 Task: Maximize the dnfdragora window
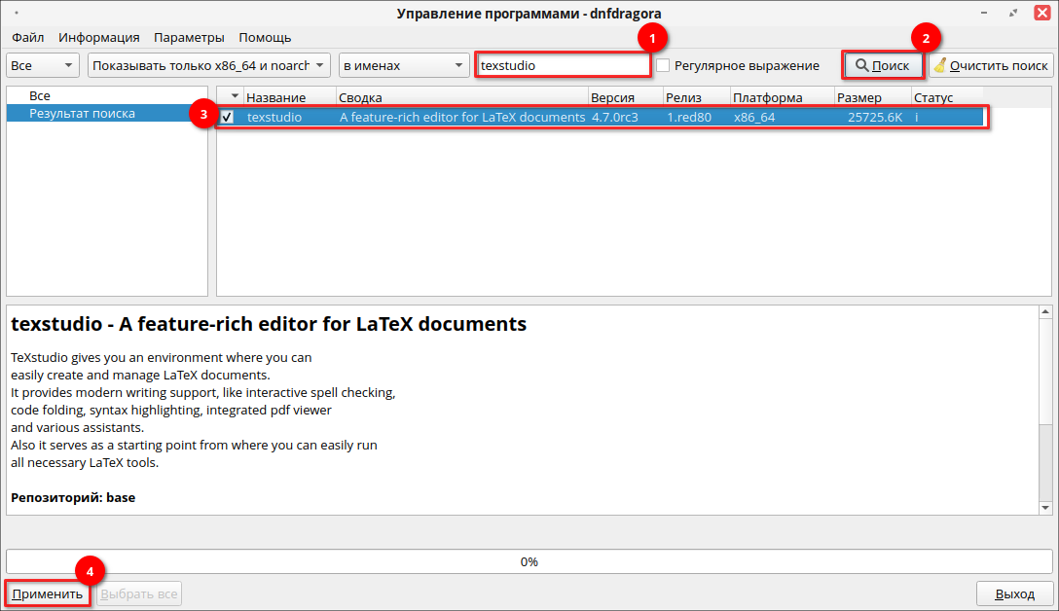tap(1013, 13)
